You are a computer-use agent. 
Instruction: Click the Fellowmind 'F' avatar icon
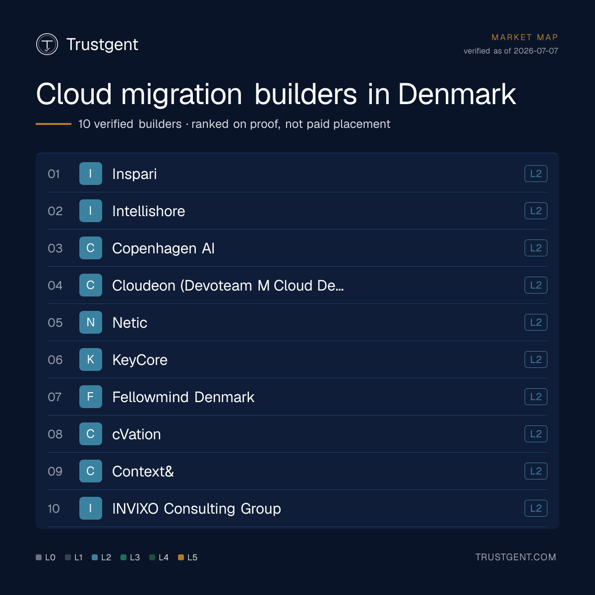pos(91,397)
